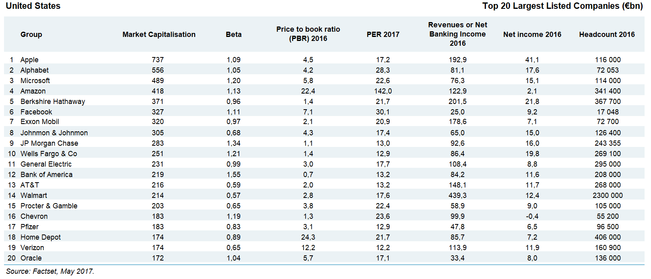This screenshot has width=651, height=279.
Task: Select Amazon's PER value 142,0
Action: pos(383,91)
